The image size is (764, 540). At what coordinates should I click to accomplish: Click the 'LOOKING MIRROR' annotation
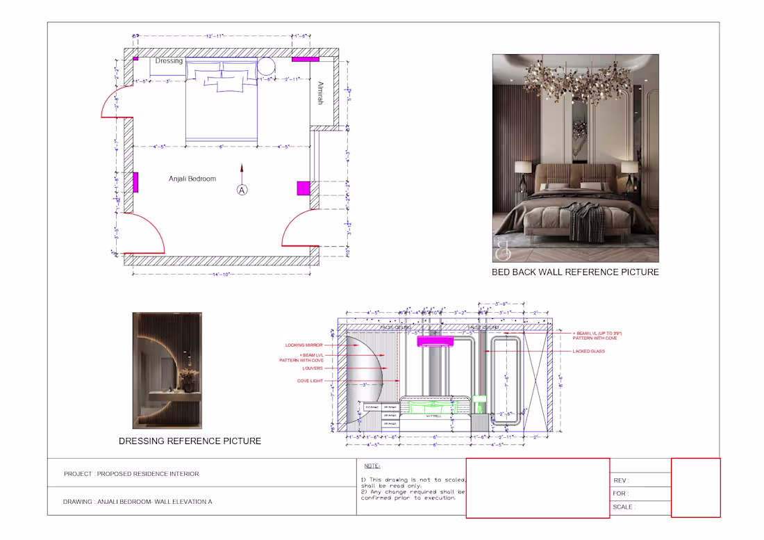[x=304, y=345]
